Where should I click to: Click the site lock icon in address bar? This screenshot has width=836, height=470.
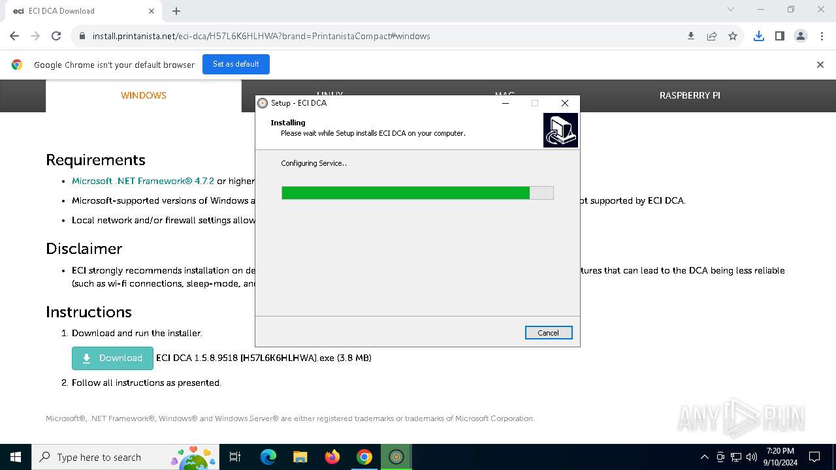pos(82,36)
